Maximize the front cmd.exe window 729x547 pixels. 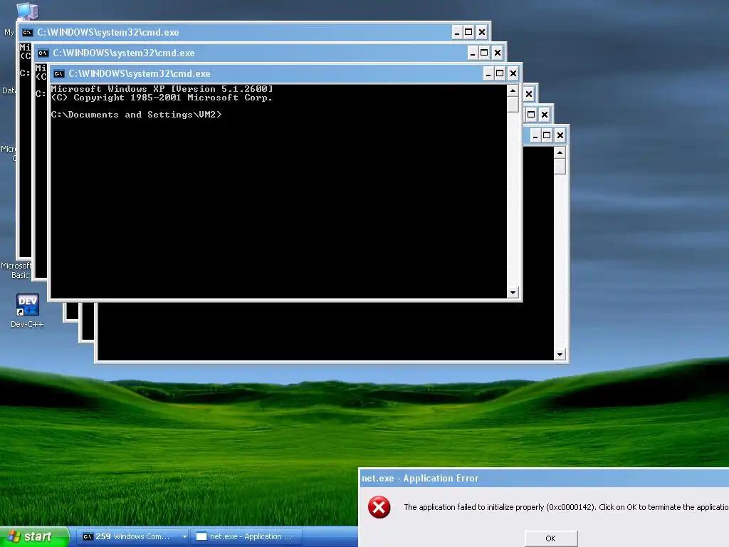500,73
